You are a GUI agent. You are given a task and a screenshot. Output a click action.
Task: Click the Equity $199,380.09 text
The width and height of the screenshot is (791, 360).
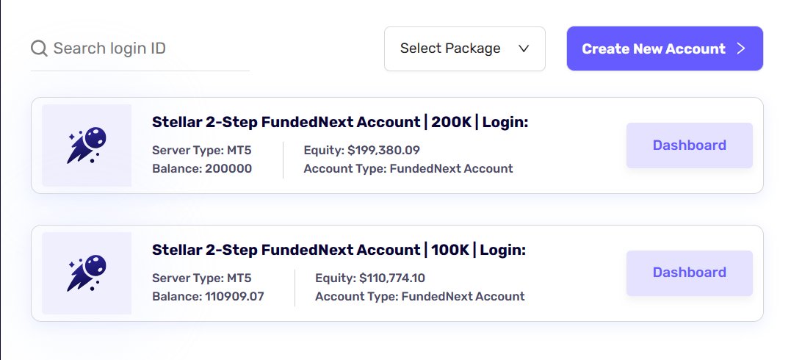click(x=361, y=151)
